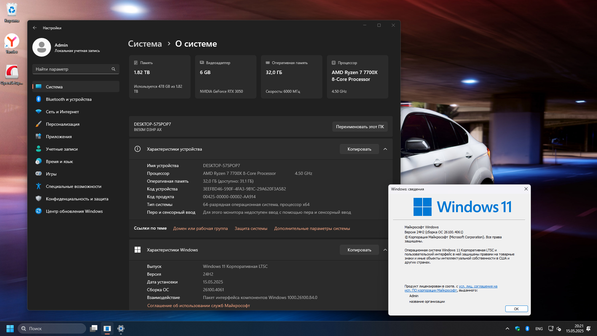Open the Домен или рабочая группа link
The height and width of the screenshot is (336, 597).
pos(200,228)
